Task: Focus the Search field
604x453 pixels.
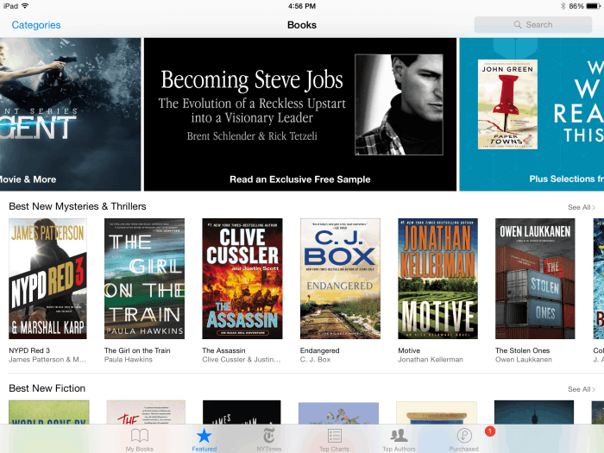Action: (x=533, y=25)
